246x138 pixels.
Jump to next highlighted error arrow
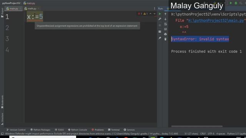pos(155,14)
